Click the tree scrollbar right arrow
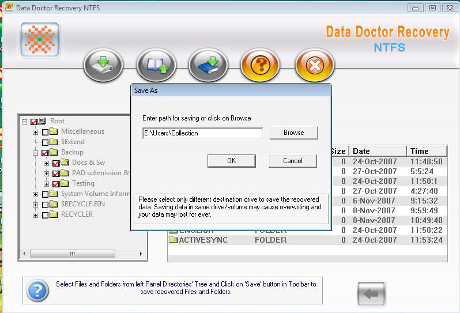 141,254
